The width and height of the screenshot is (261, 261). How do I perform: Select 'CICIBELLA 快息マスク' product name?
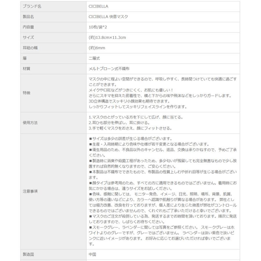tap(108, 17)
